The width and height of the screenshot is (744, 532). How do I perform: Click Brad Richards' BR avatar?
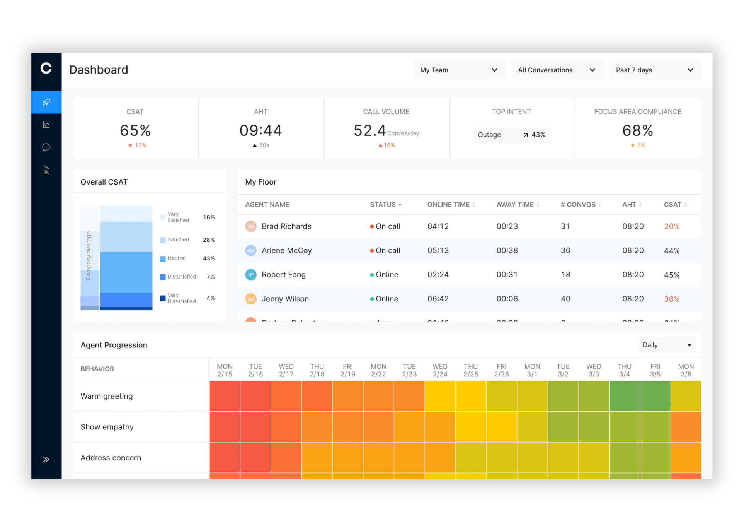pyautogui.click(x=251, y=226)
